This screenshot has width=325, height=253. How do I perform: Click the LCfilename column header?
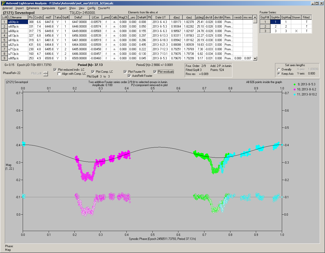(x=17, y=17)
